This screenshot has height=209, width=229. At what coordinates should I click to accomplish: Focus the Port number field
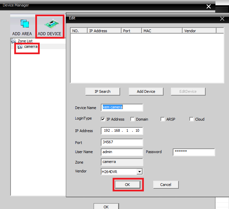(122, 142)
